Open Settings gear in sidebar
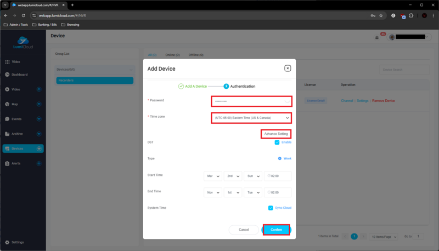Image resolution: width=439 pixels, height=251 pixels. [x=7, y=242]
